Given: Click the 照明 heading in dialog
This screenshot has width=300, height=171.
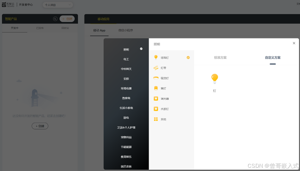Looking at the screenshot, I should tap(157, 44).
